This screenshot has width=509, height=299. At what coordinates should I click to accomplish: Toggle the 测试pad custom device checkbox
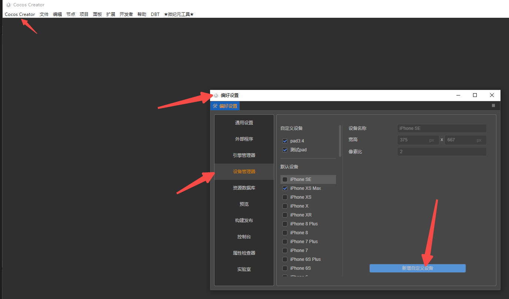285,150
